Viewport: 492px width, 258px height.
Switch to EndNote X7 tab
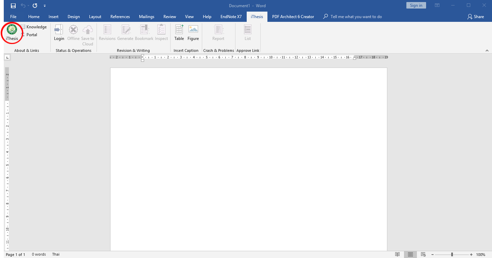pos(231,17)
